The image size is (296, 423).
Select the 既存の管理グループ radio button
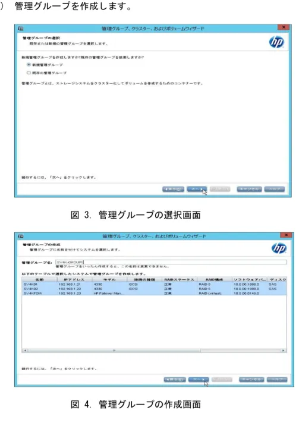tap(29, 72)
